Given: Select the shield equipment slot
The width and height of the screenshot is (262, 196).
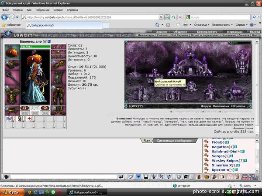Looking at the screenshot, I should coord(59,78).
